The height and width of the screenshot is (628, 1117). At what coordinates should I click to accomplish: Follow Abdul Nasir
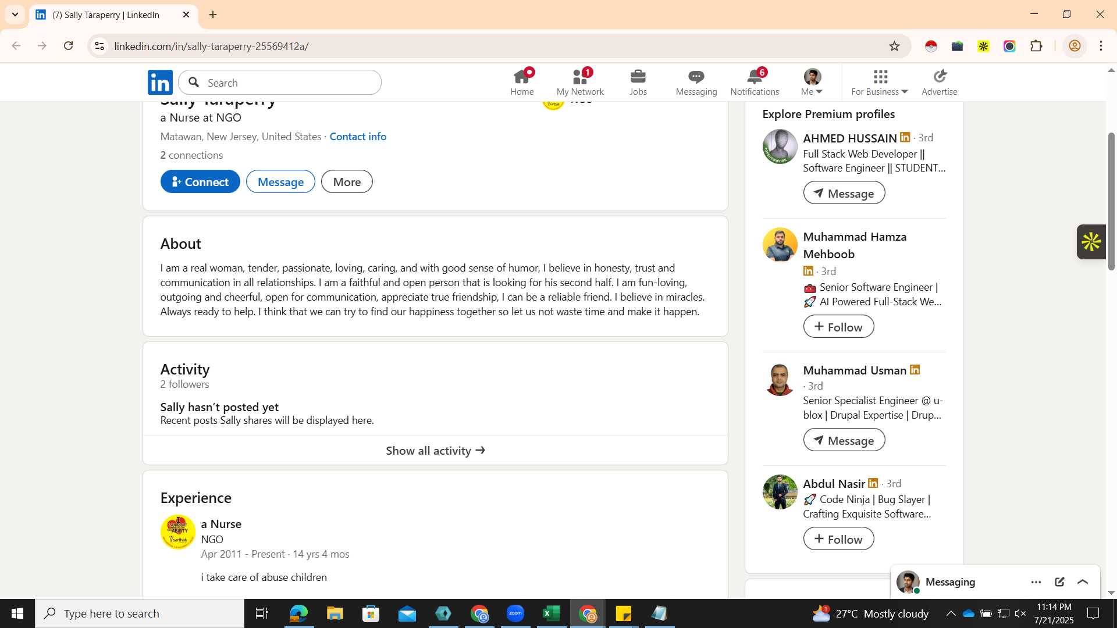click(838, 539)
